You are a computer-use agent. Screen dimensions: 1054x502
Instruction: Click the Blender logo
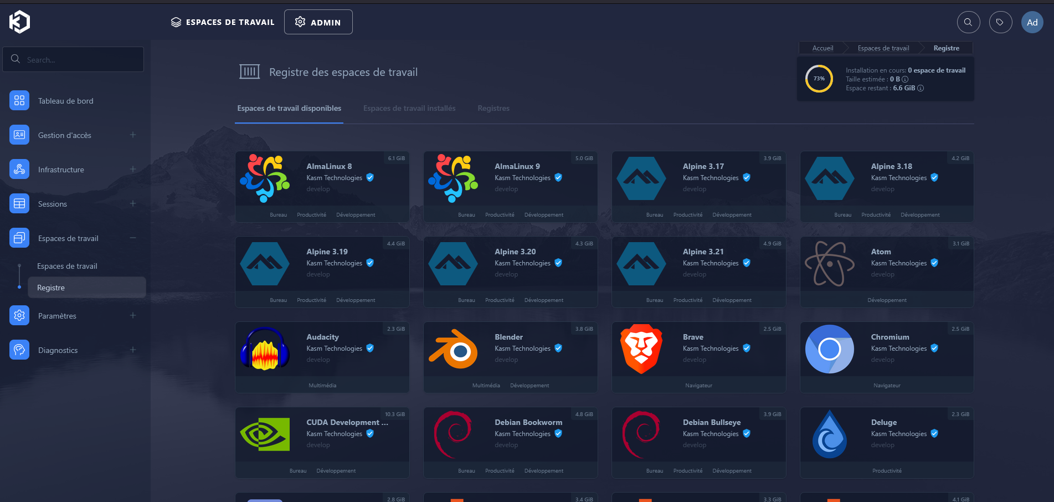(453, 349)
